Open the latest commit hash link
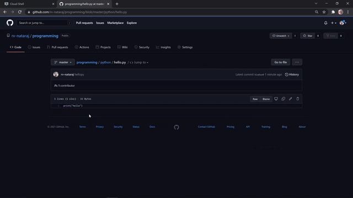The width and height of the screenshot is (353, 198). [x=259, y=75]
